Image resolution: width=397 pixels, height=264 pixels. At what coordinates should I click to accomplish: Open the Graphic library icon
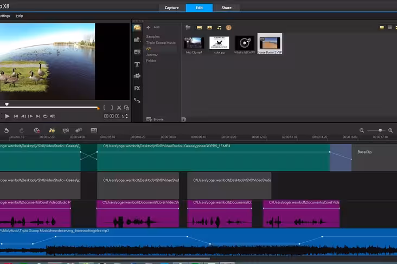(137, 76)
